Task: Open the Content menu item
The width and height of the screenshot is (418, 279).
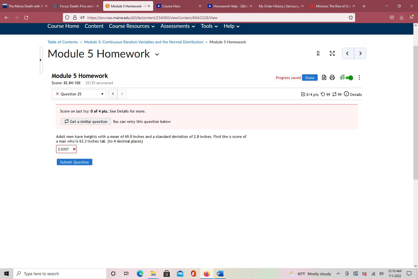Action: [x=94, y=26]
